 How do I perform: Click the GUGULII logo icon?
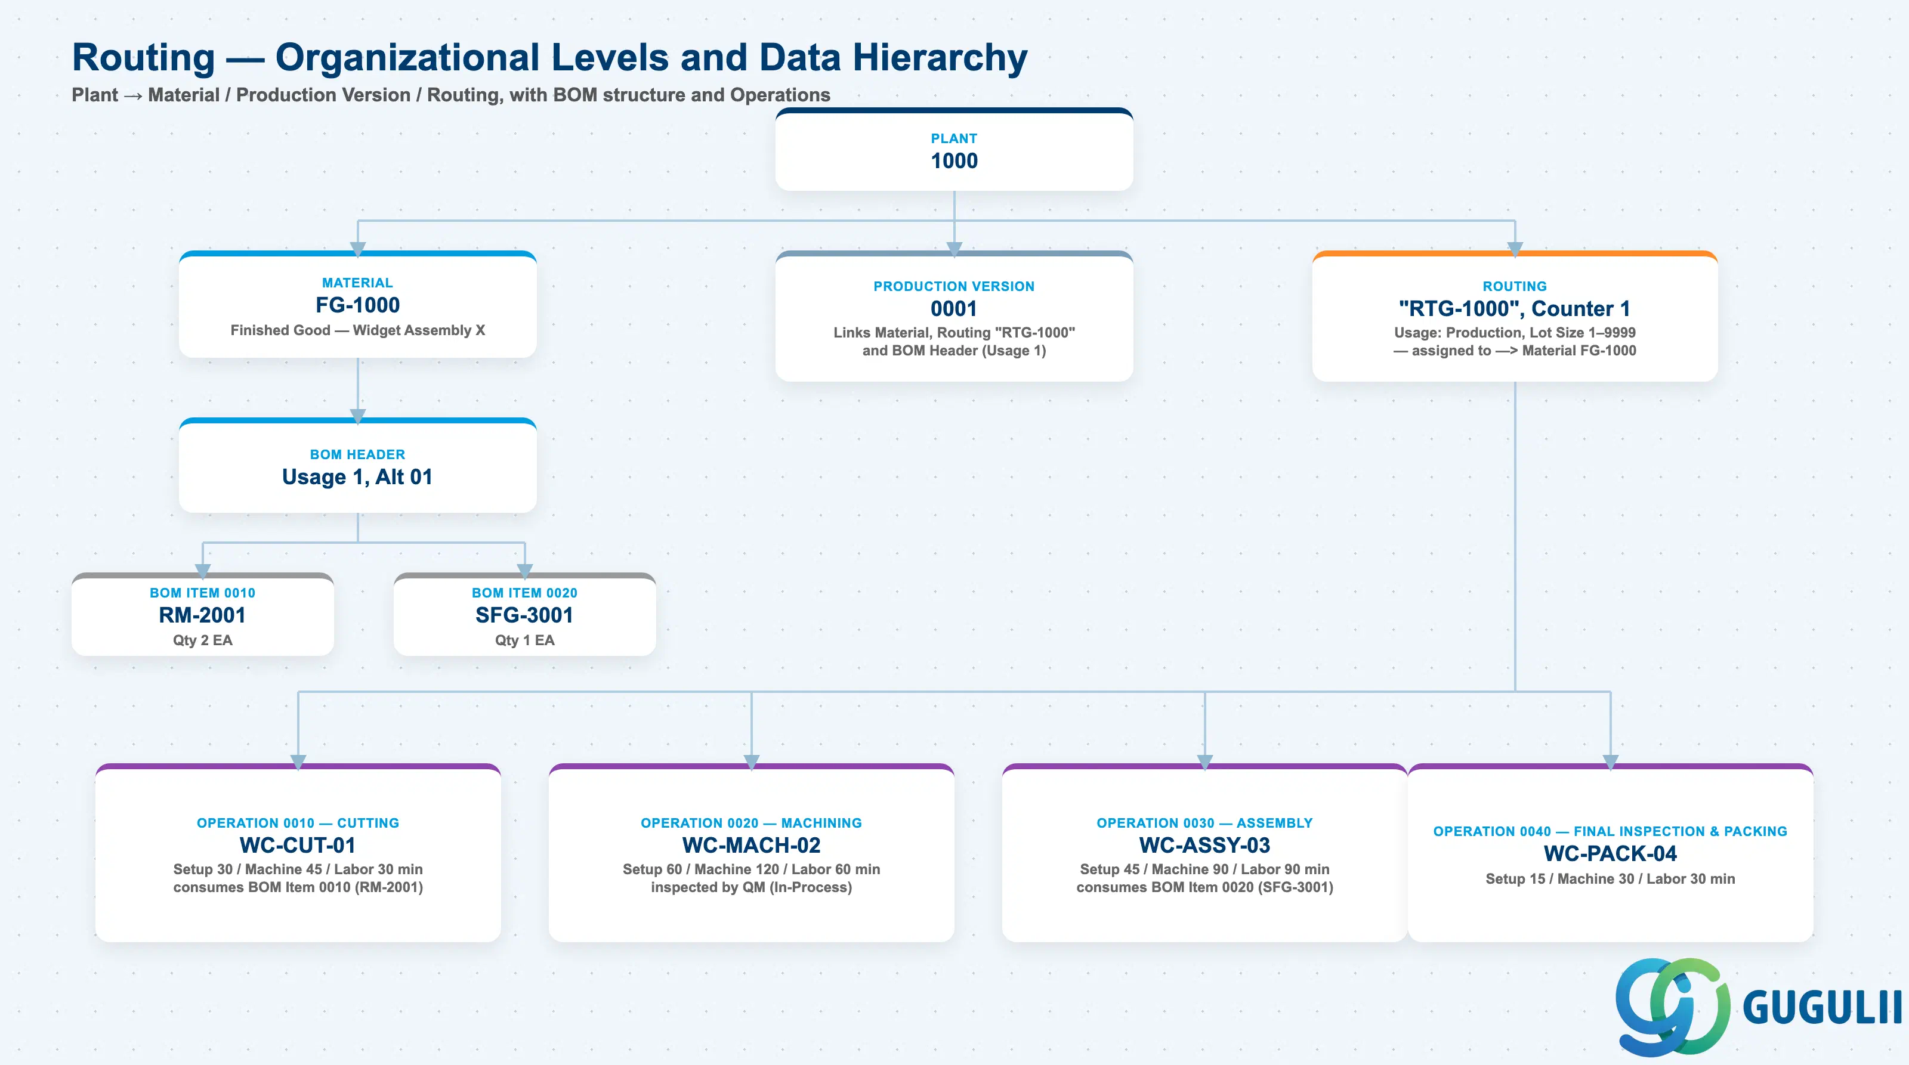coord(1673,1007)
